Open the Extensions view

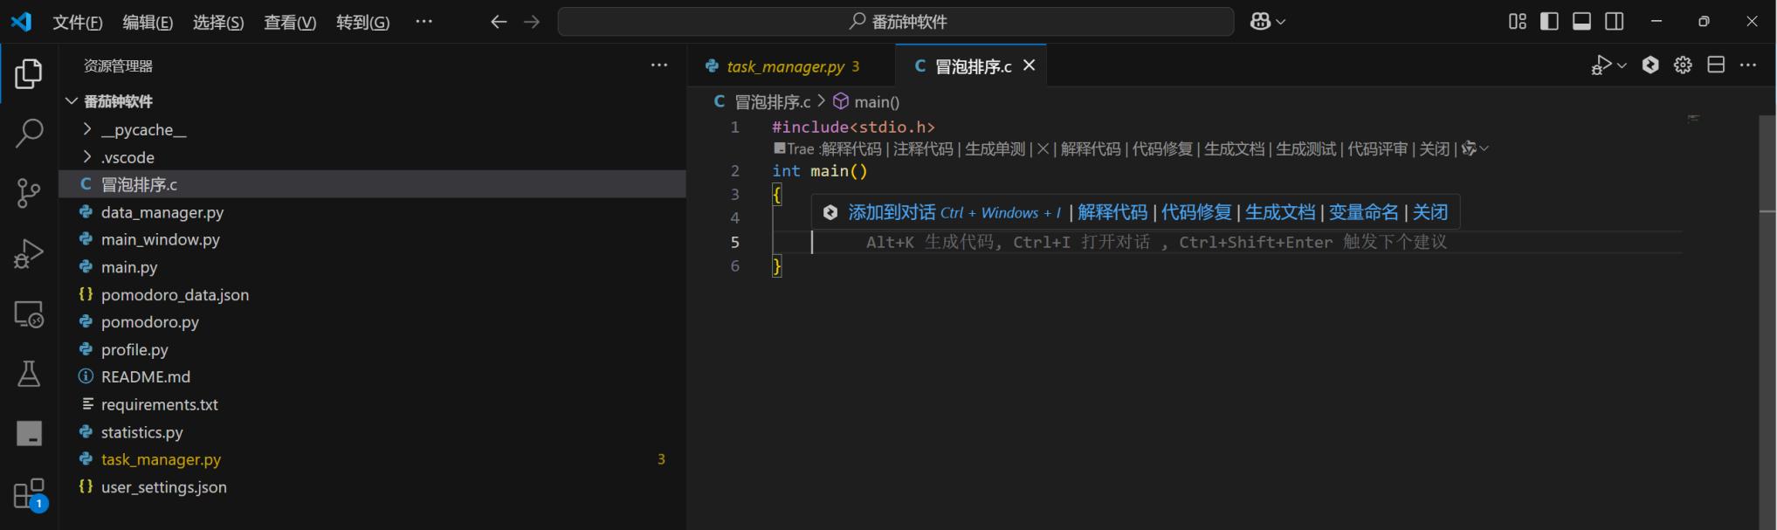point(29,494)
